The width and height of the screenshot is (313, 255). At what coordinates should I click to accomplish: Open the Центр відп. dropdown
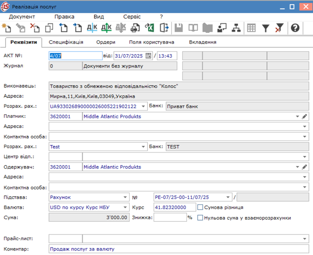(x=305, y=157)
